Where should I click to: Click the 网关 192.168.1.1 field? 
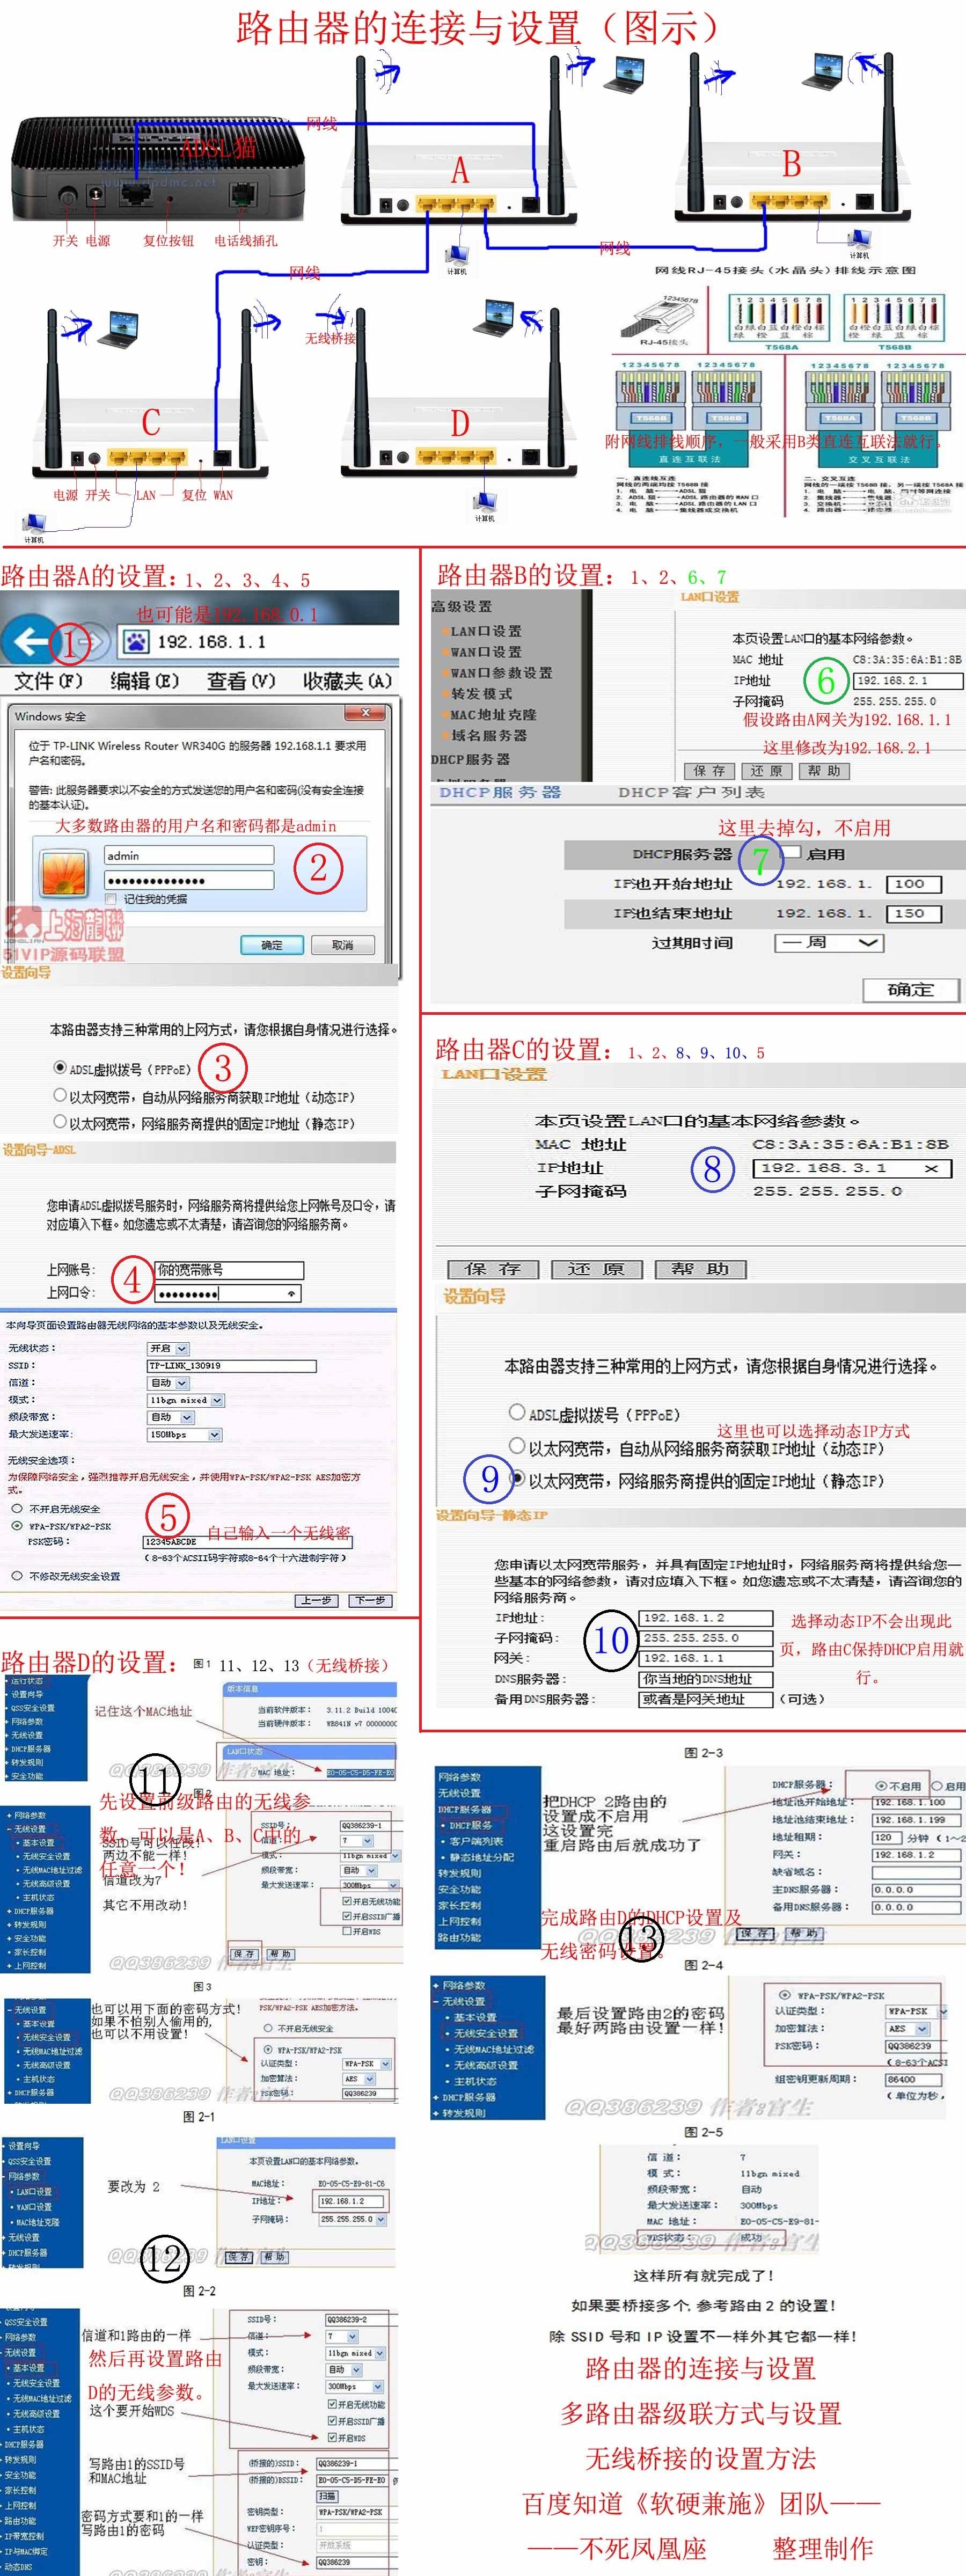coord(706,1658)
